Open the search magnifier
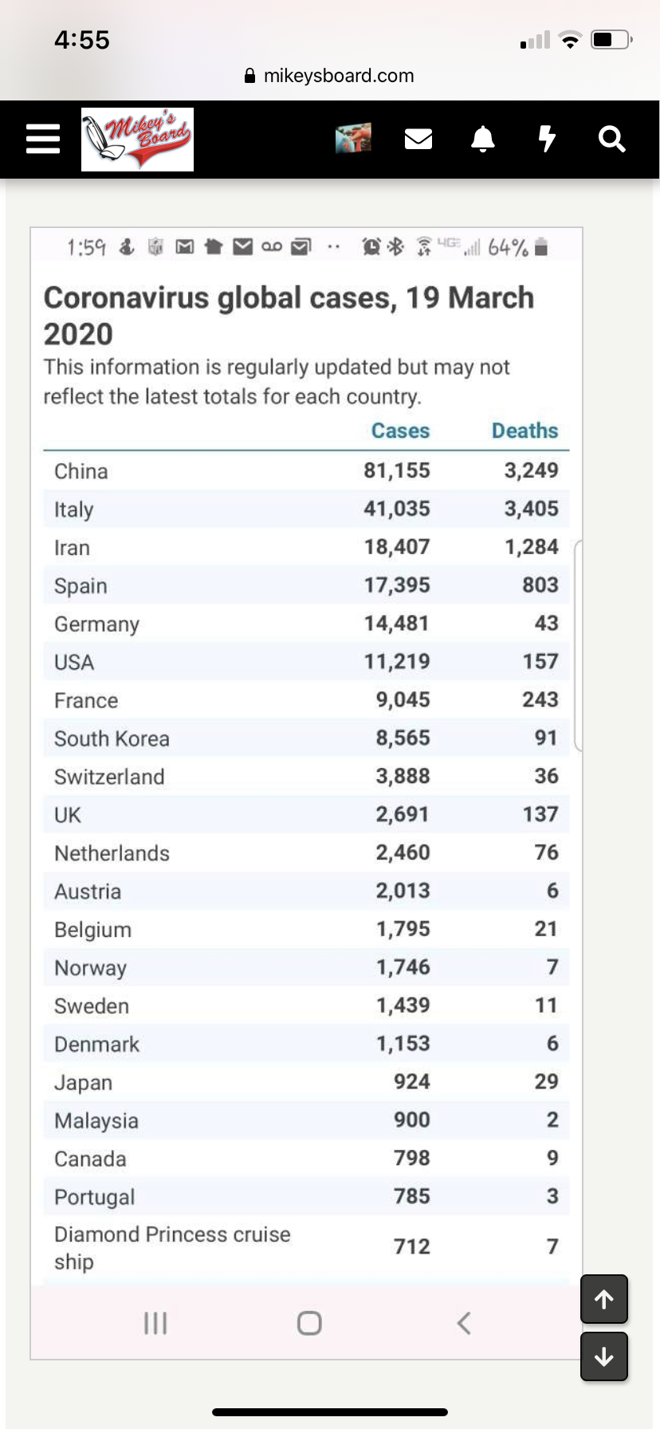Viewport: 660px width, 1429px height. pyautogui.click(x=611, y=139)
